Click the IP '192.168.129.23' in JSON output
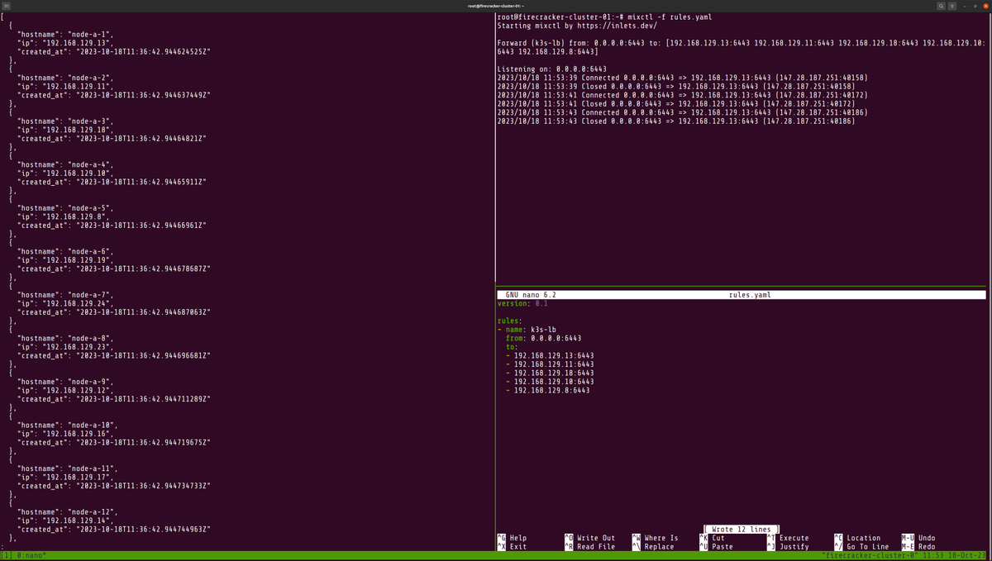 [x=76, y=347]
